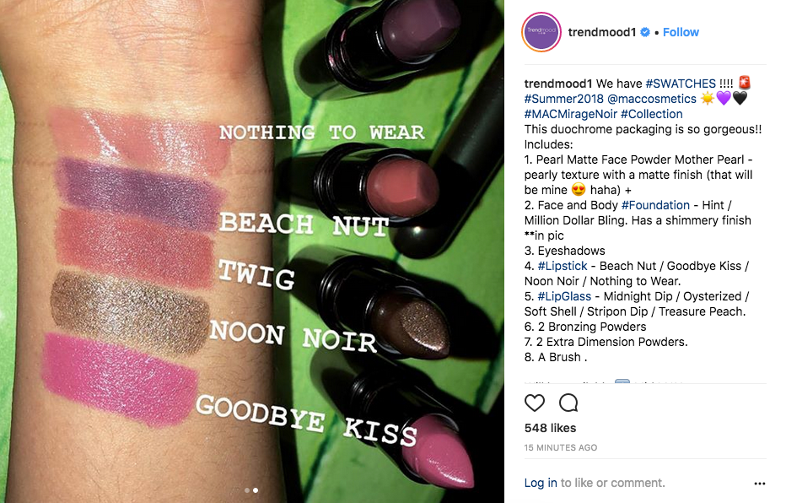Open the trendmood1 username in the header
The height and width of the screenshot is (503, 786).
(x=601, y=32)
